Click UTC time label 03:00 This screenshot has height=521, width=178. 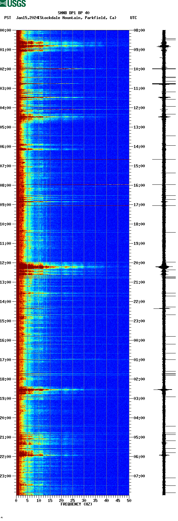click(x=139, y=399)
